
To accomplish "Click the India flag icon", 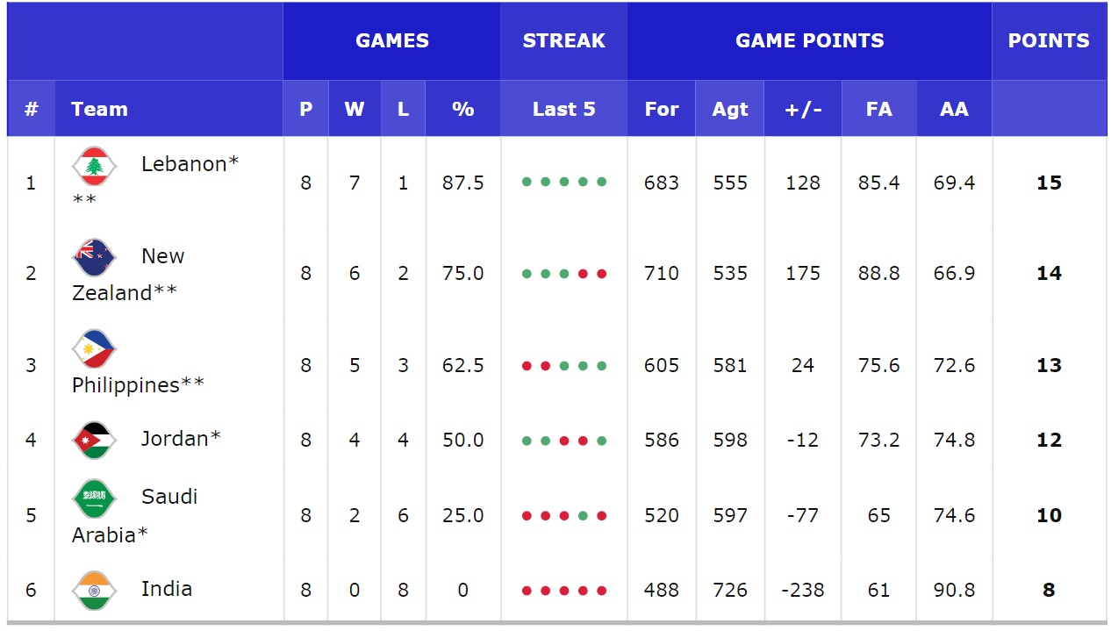I will 94,590.
